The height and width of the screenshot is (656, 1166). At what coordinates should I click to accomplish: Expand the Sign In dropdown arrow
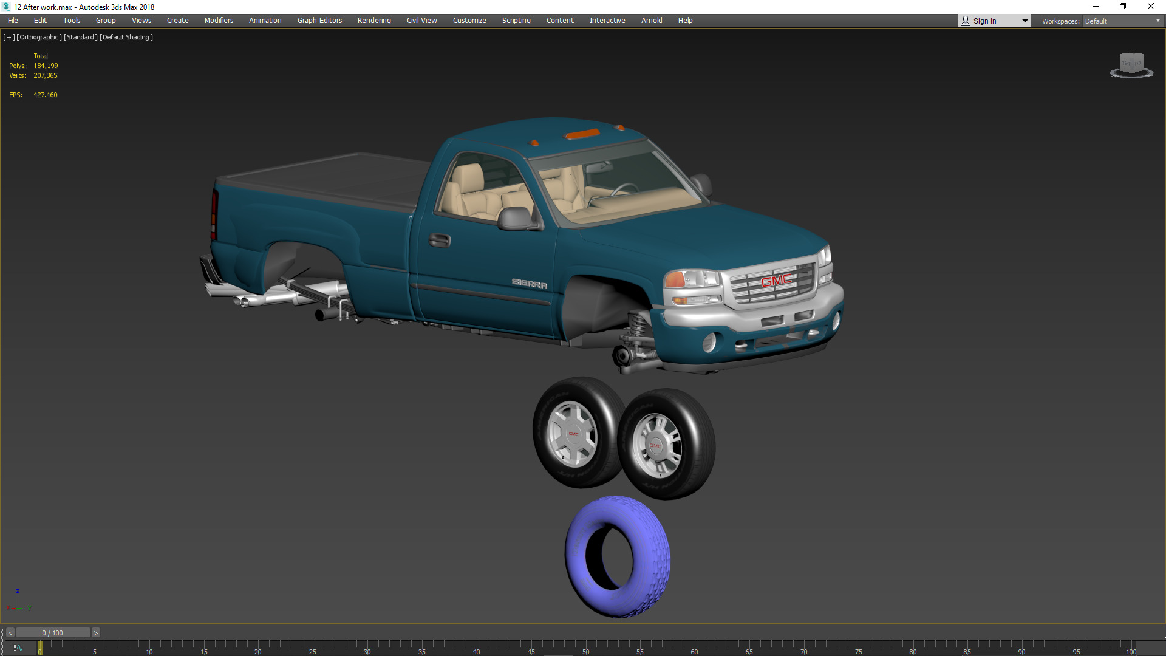[1025, 21]
